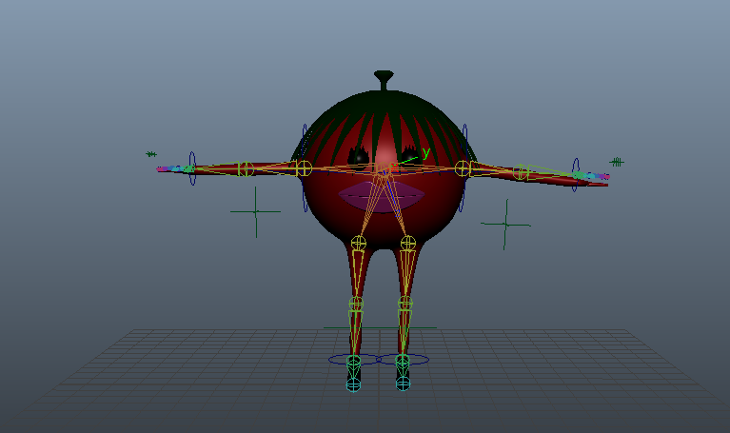Image resolution: width=730 pixels, height=433 pixels.
Task: Select the knee joint of the screen-right leg
Action: click(405, 304)
